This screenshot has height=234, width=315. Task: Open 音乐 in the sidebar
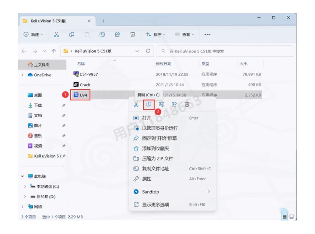(35, 136)
